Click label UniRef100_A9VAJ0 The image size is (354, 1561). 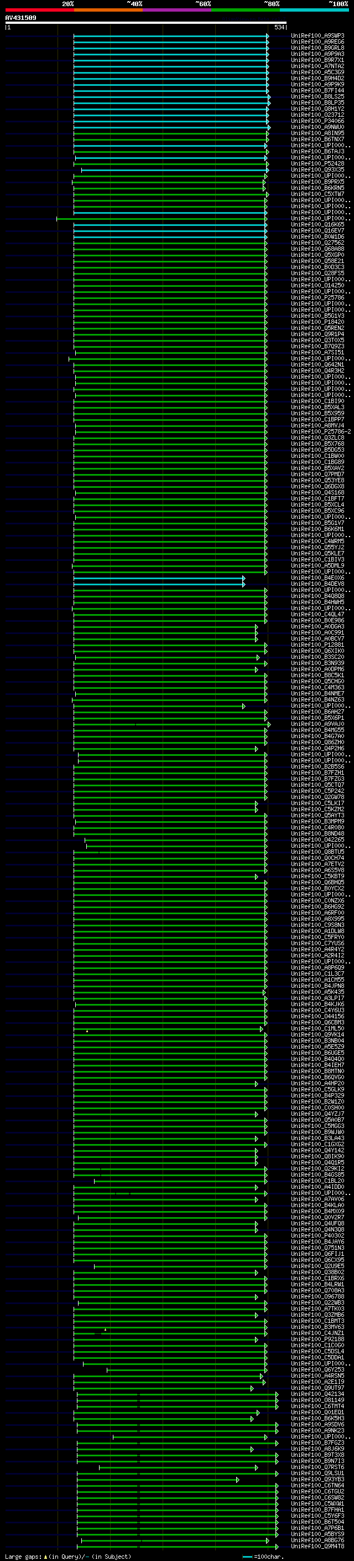point(317,724)
